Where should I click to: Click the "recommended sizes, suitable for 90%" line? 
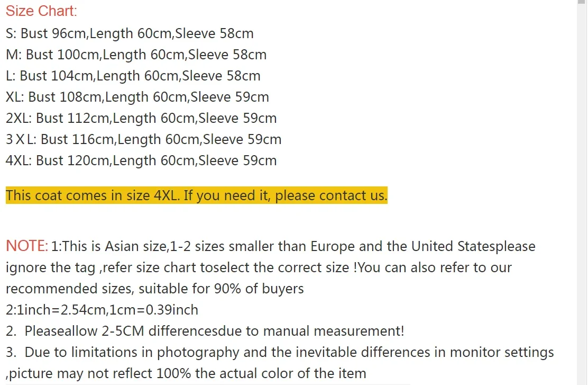tap(154, 289)
